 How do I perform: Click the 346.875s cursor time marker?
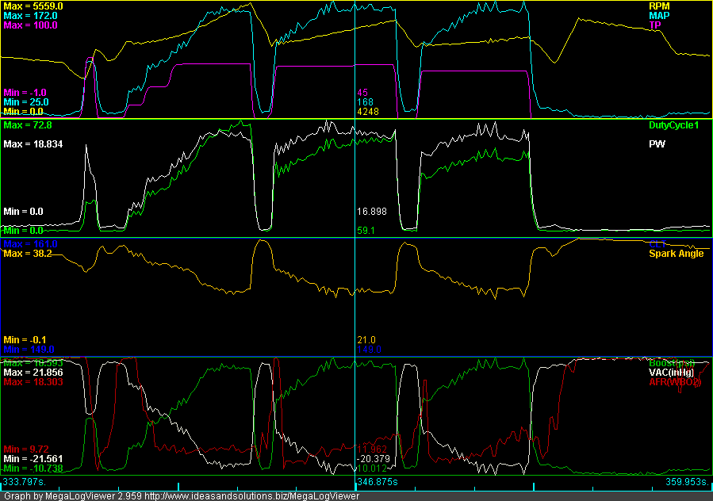[376, 481]
